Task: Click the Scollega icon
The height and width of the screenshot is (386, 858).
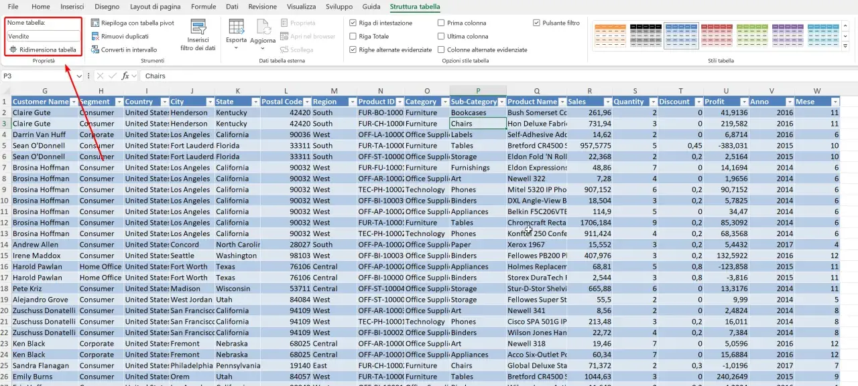Action: (x=285, y=50)
